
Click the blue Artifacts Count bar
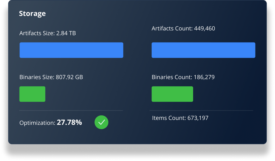(203, 50)
